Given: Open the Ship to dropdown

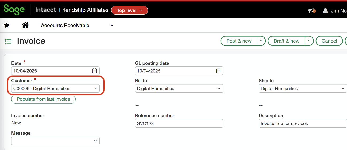Looking at the screenshot, I should coord(343,89).
